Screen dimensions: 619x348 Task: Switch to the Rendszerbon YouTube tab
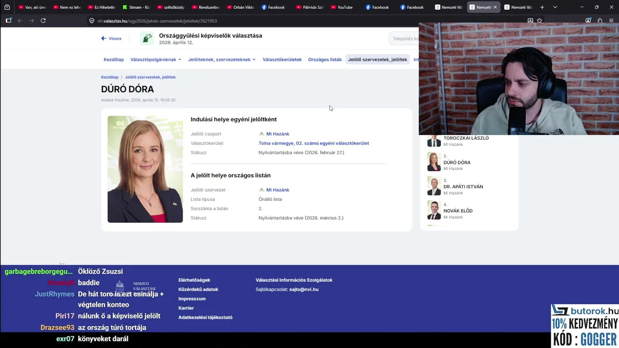coord(205,7)
